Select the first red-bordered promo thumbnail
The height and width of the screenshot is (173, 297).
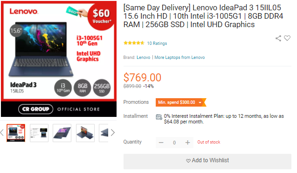tap(16, 133)
